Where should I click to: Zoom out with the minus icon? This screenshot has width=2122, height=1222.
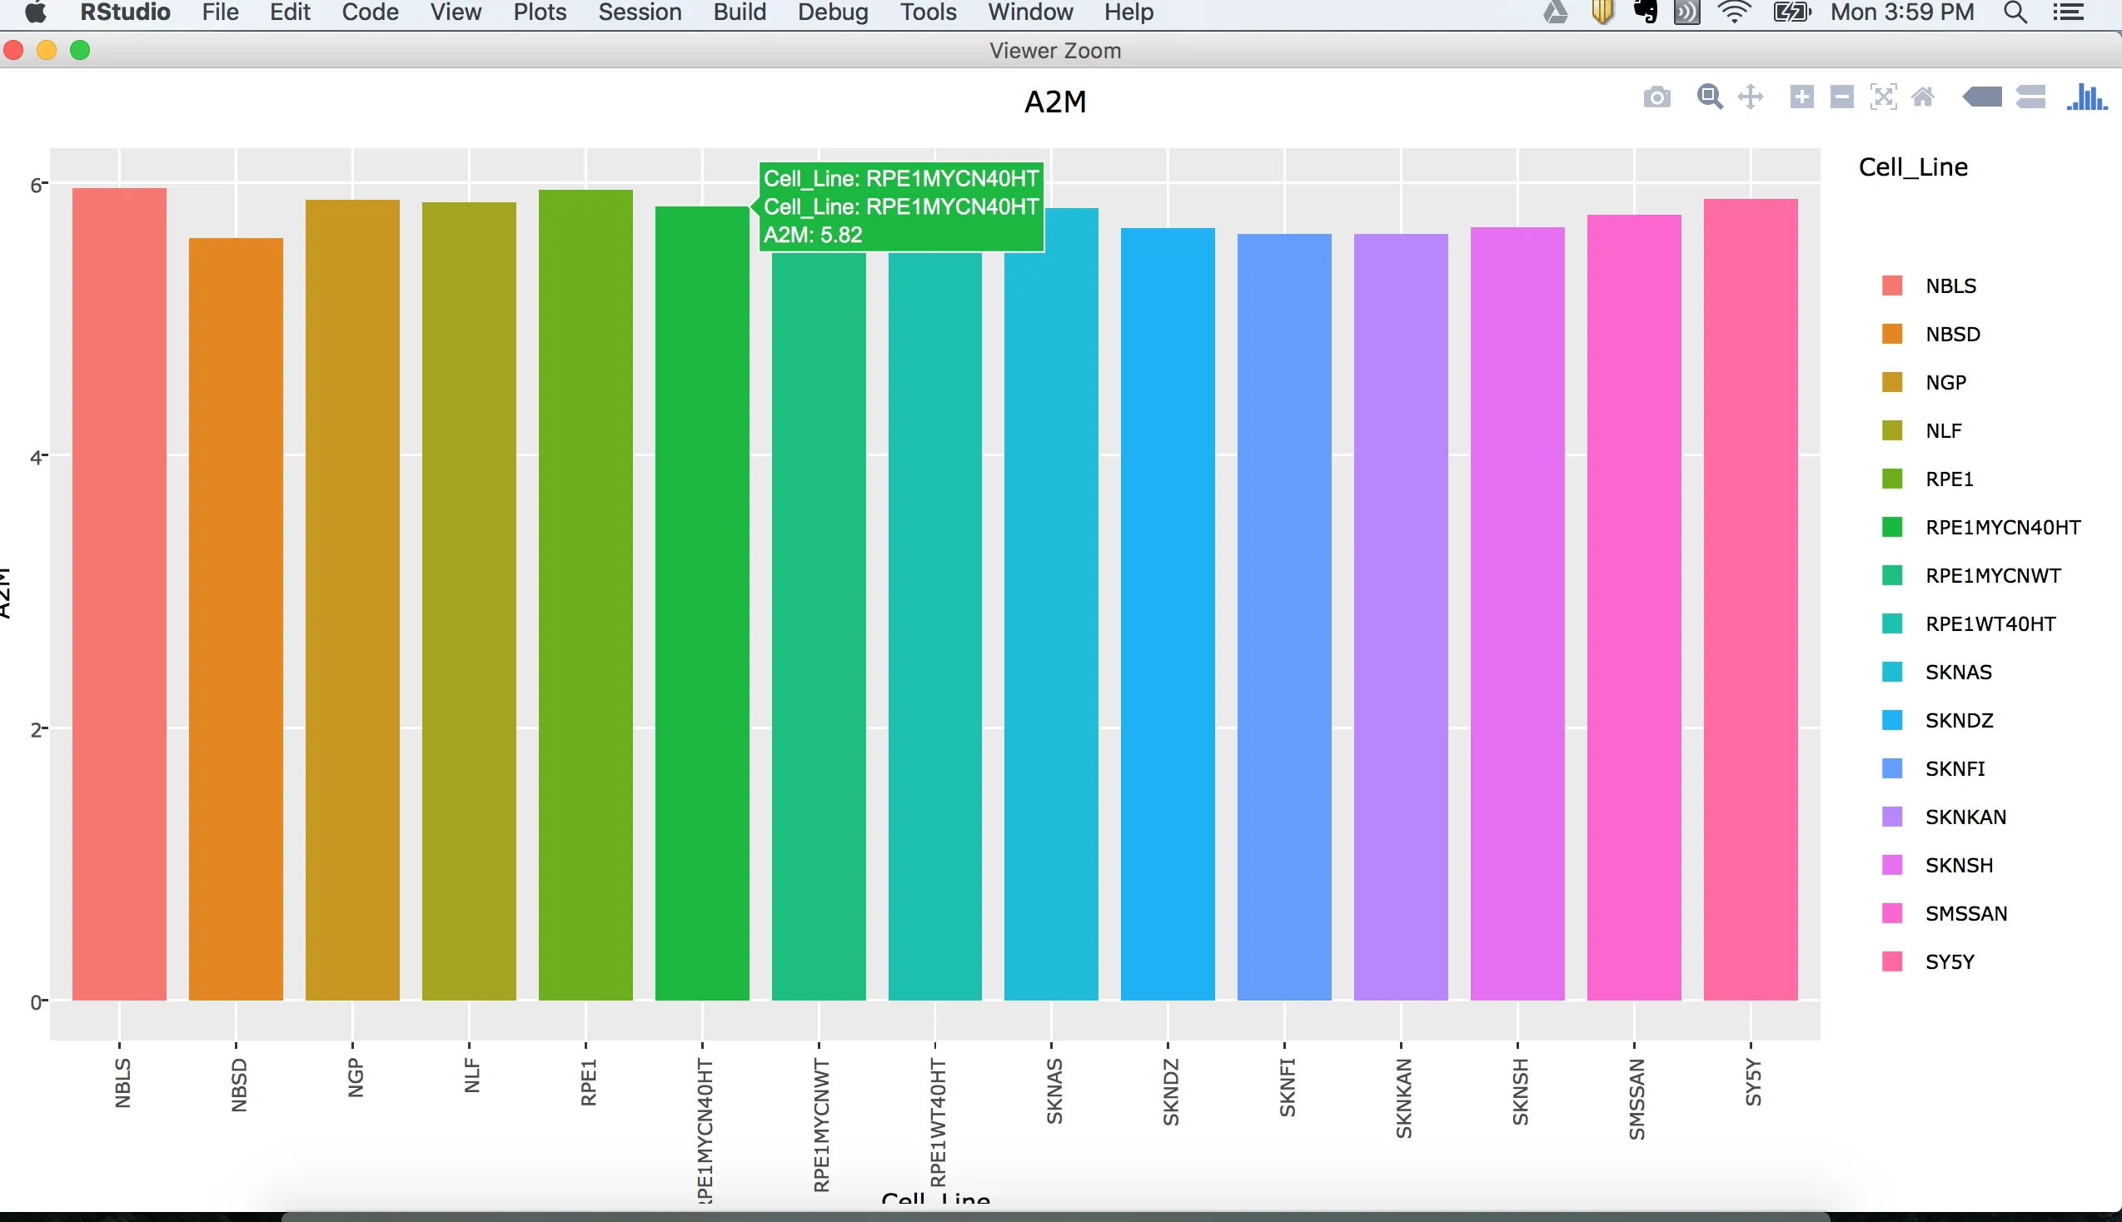tap(1841, 97)
